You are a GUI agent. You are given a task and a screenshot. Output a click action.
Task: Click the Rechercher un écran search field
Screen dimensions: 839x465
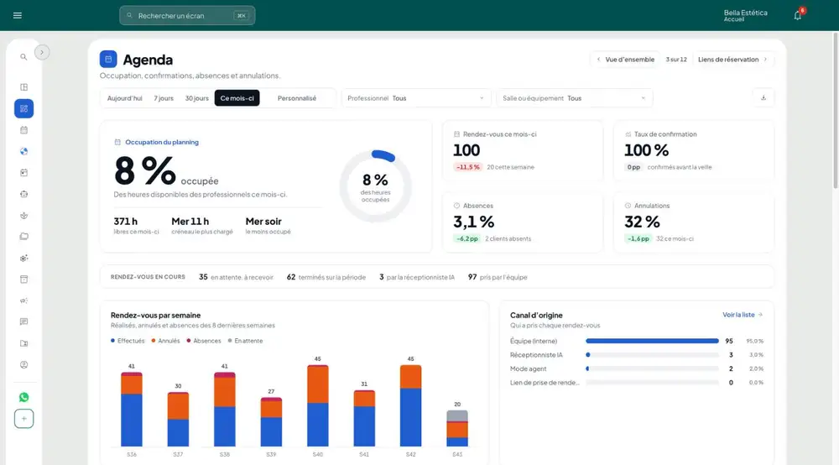187,15
